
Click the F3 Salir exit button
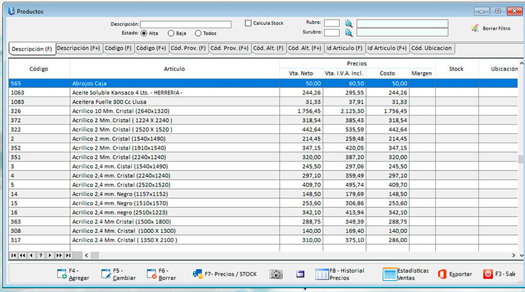499,274
